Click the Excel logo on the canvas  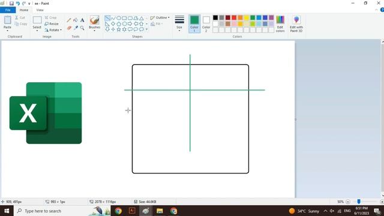click(46, 113)
